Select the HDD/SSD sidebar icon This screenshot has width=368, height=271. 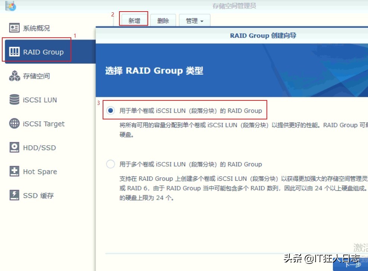point(15,147)
